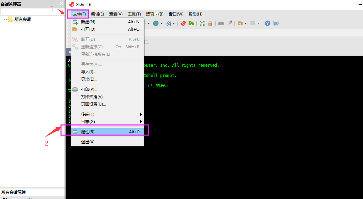Select 断开(D) menu entry

click(x=107, y=39)
